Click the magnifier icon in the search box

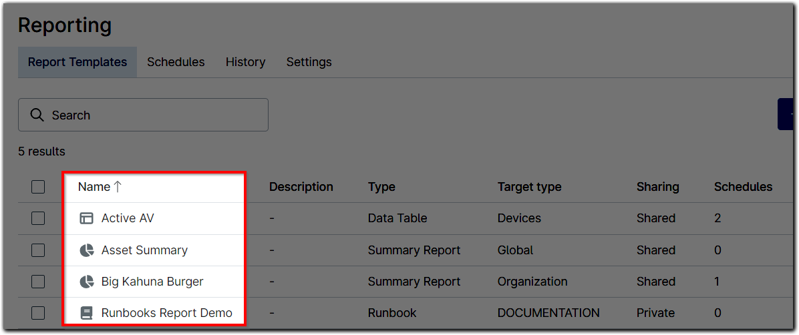click(x=37, y=115)
